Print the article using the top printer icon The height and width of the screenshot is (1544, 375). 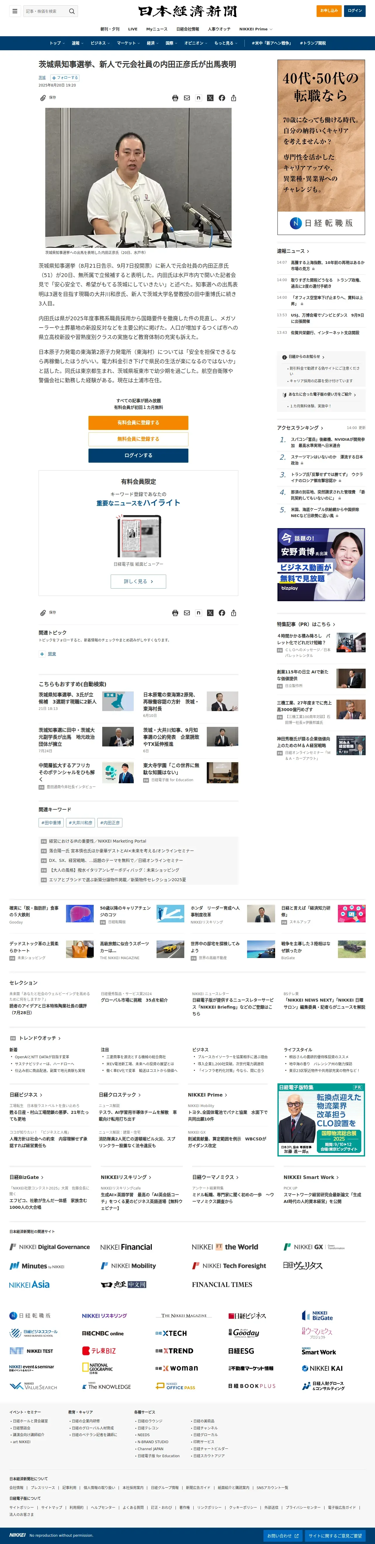[x=175, y=98]
